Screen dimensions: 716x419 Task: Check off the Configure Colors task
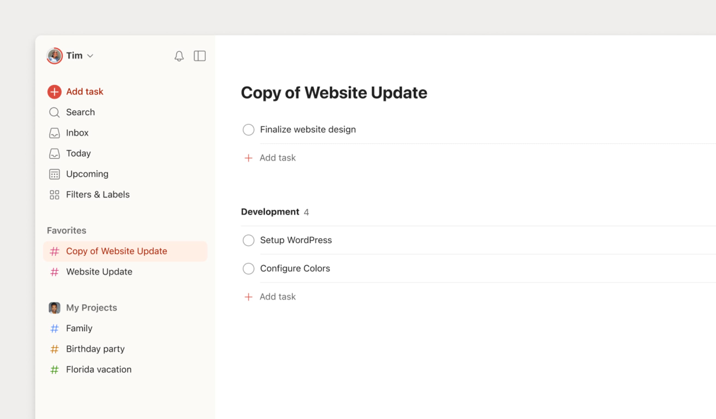(x=248, y=268)
